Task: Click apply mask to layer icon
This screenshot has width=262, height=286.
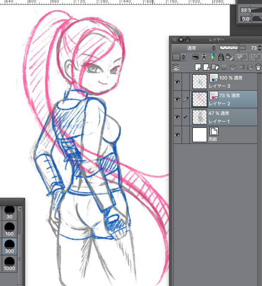Action: pyautogui.click(x=249, y=67)
